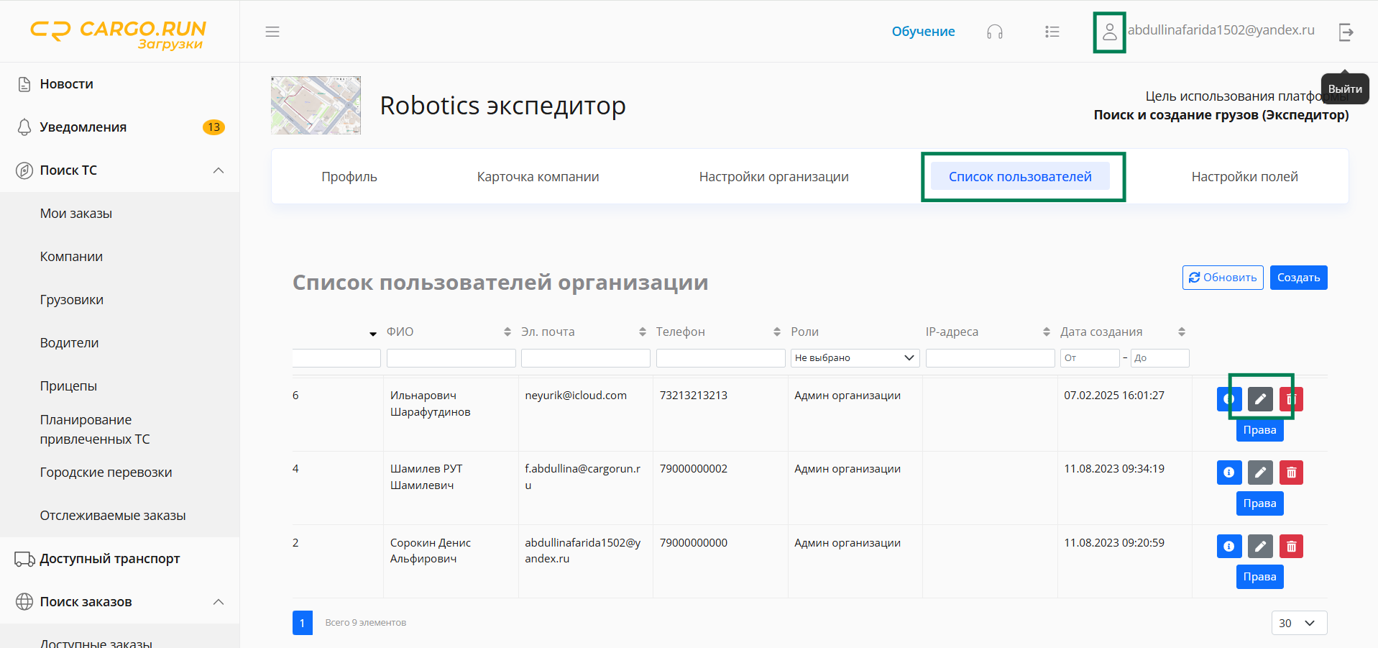
Task: Open support via headphones icon
Action: pos(994,32)
